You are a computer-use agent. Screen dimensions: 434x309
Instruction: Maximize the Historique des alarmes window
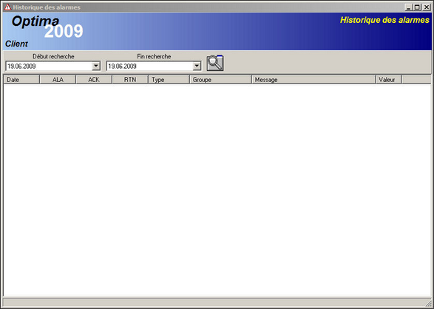(x=417, y=7)
